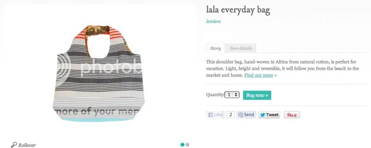The image size is (371, 148).
Task: Switch to the second gray image dot
Action: (x=187, y=145)
